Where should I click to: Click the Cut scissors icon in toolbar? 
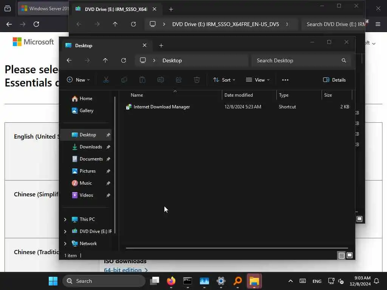coord(106,80)
